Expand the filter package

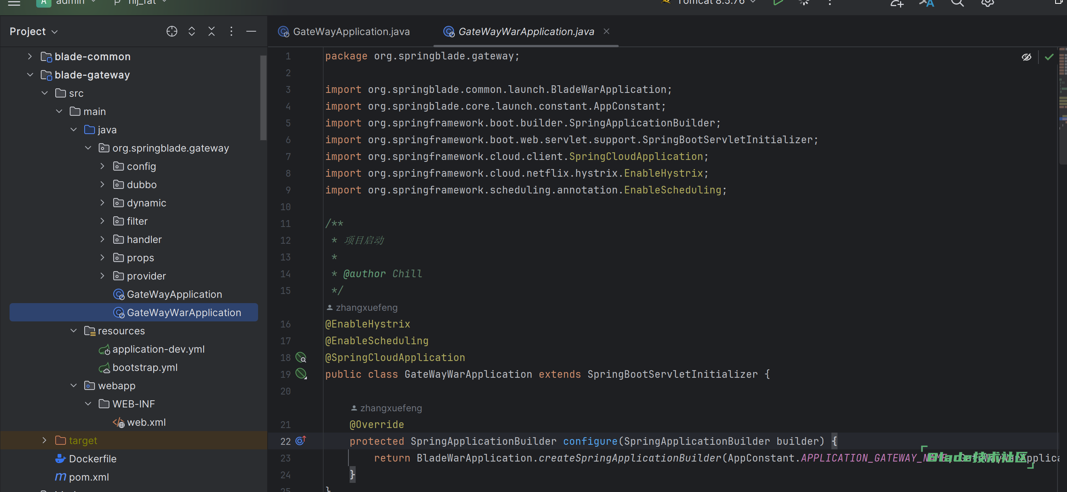click(x=102, y=221)
